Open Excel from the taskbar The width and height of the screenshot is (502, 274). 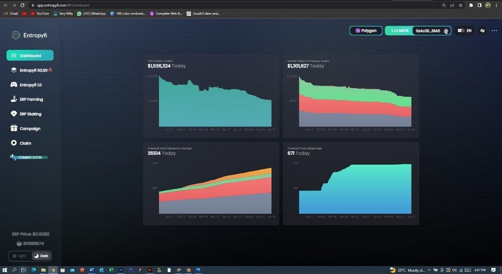click(x=111, y=270)
